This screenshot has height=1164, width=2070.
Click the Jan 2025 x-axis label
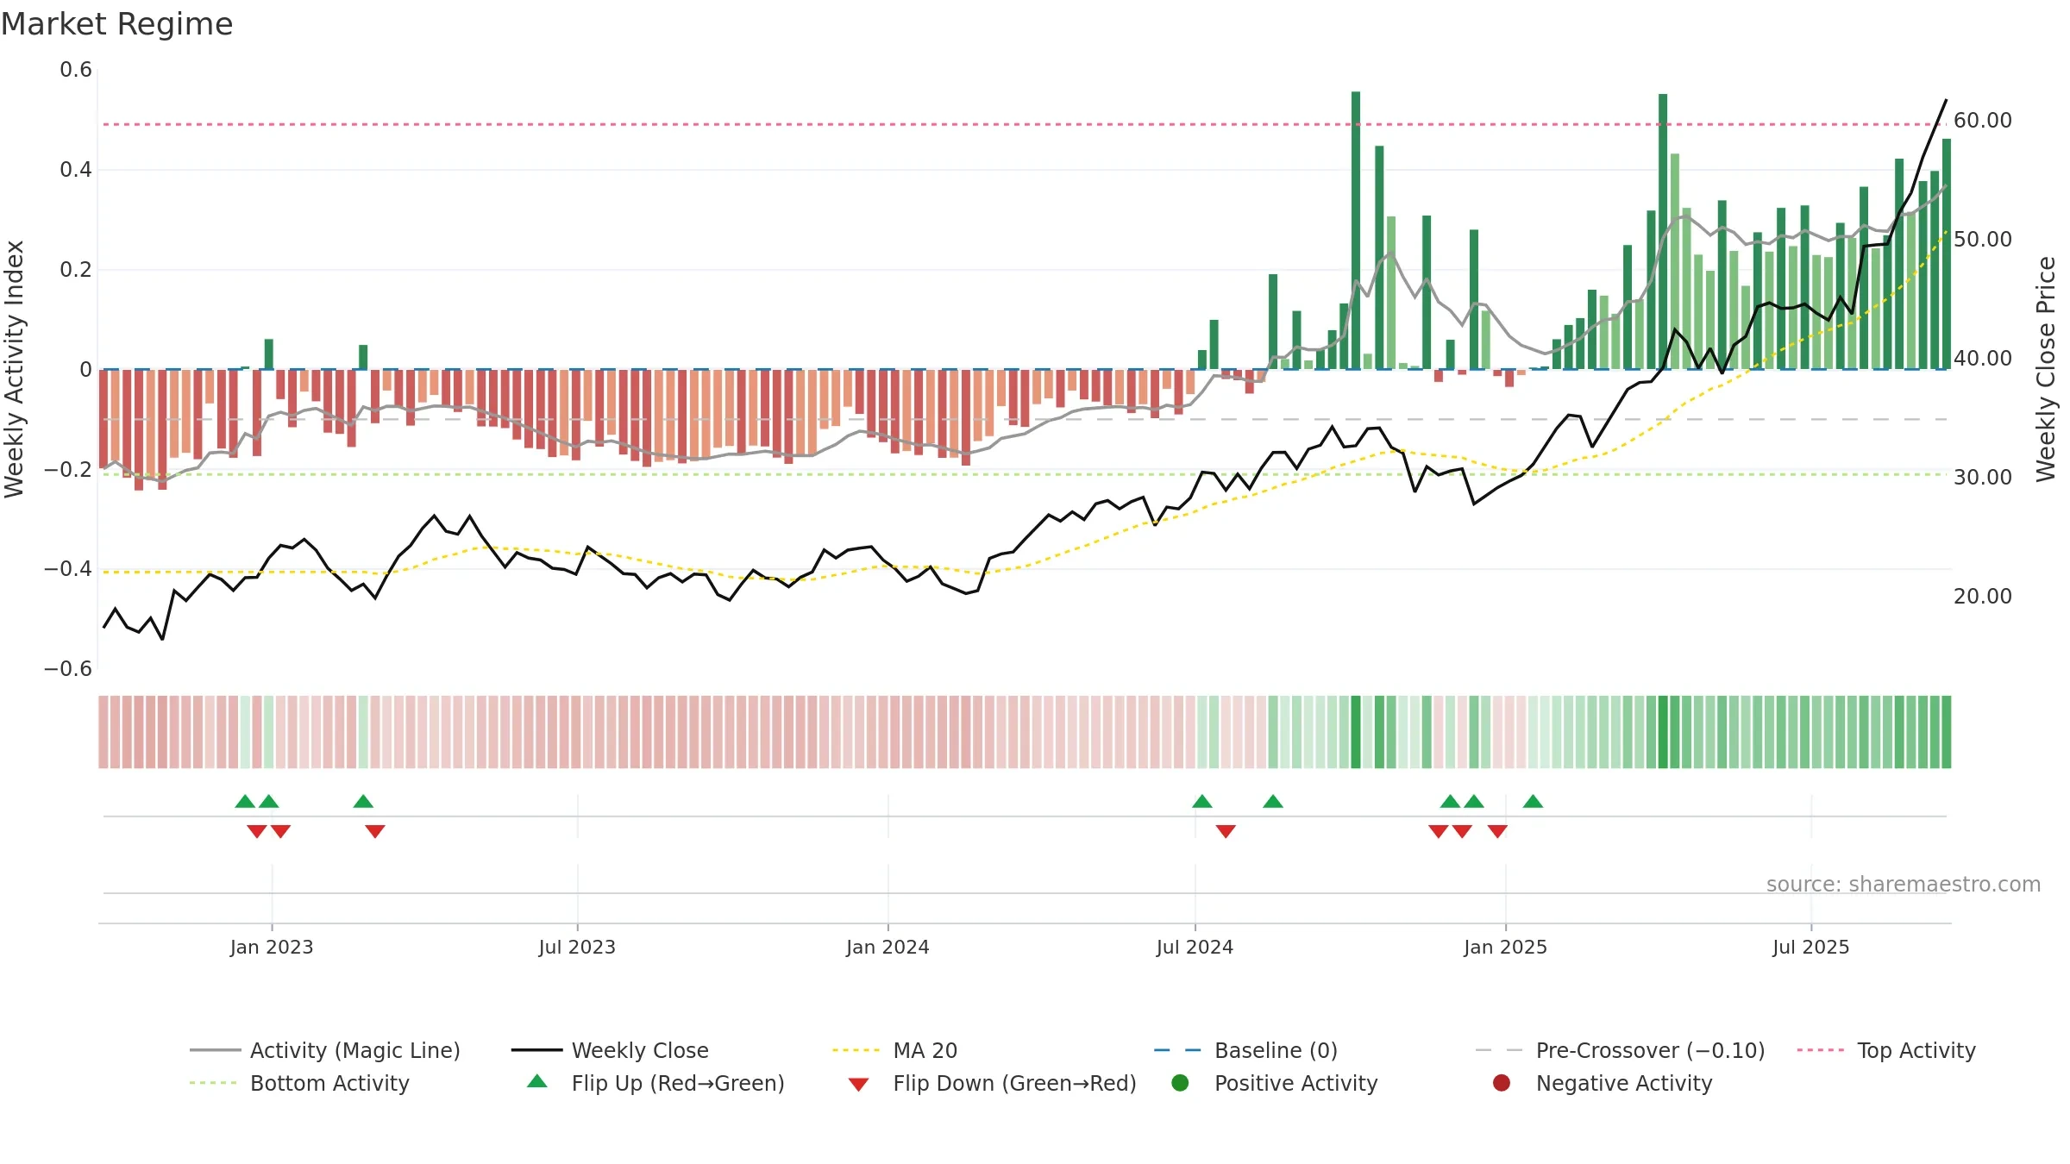(x=1505, y=947)
